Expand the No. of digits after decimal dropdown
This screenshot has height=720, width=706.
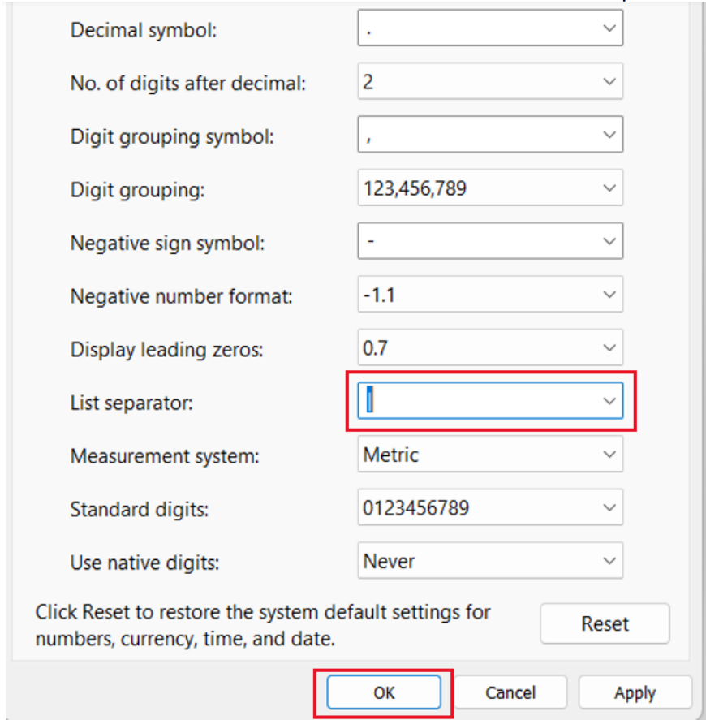(x=609, y=83)
